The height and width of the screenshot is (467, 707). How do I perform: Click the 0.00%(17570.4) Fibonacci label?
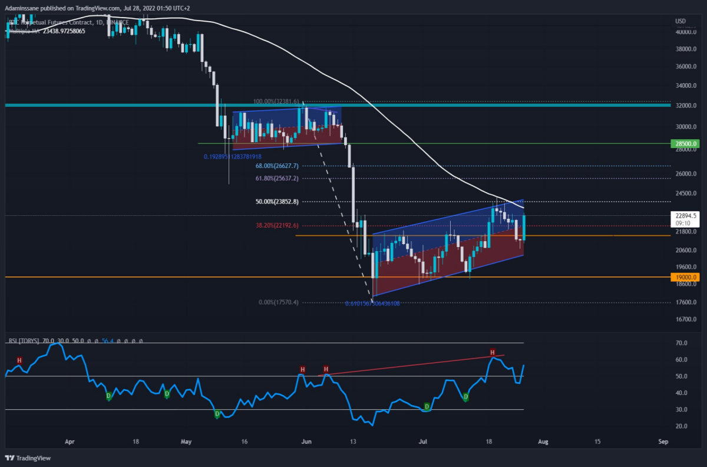coord(279,302)
